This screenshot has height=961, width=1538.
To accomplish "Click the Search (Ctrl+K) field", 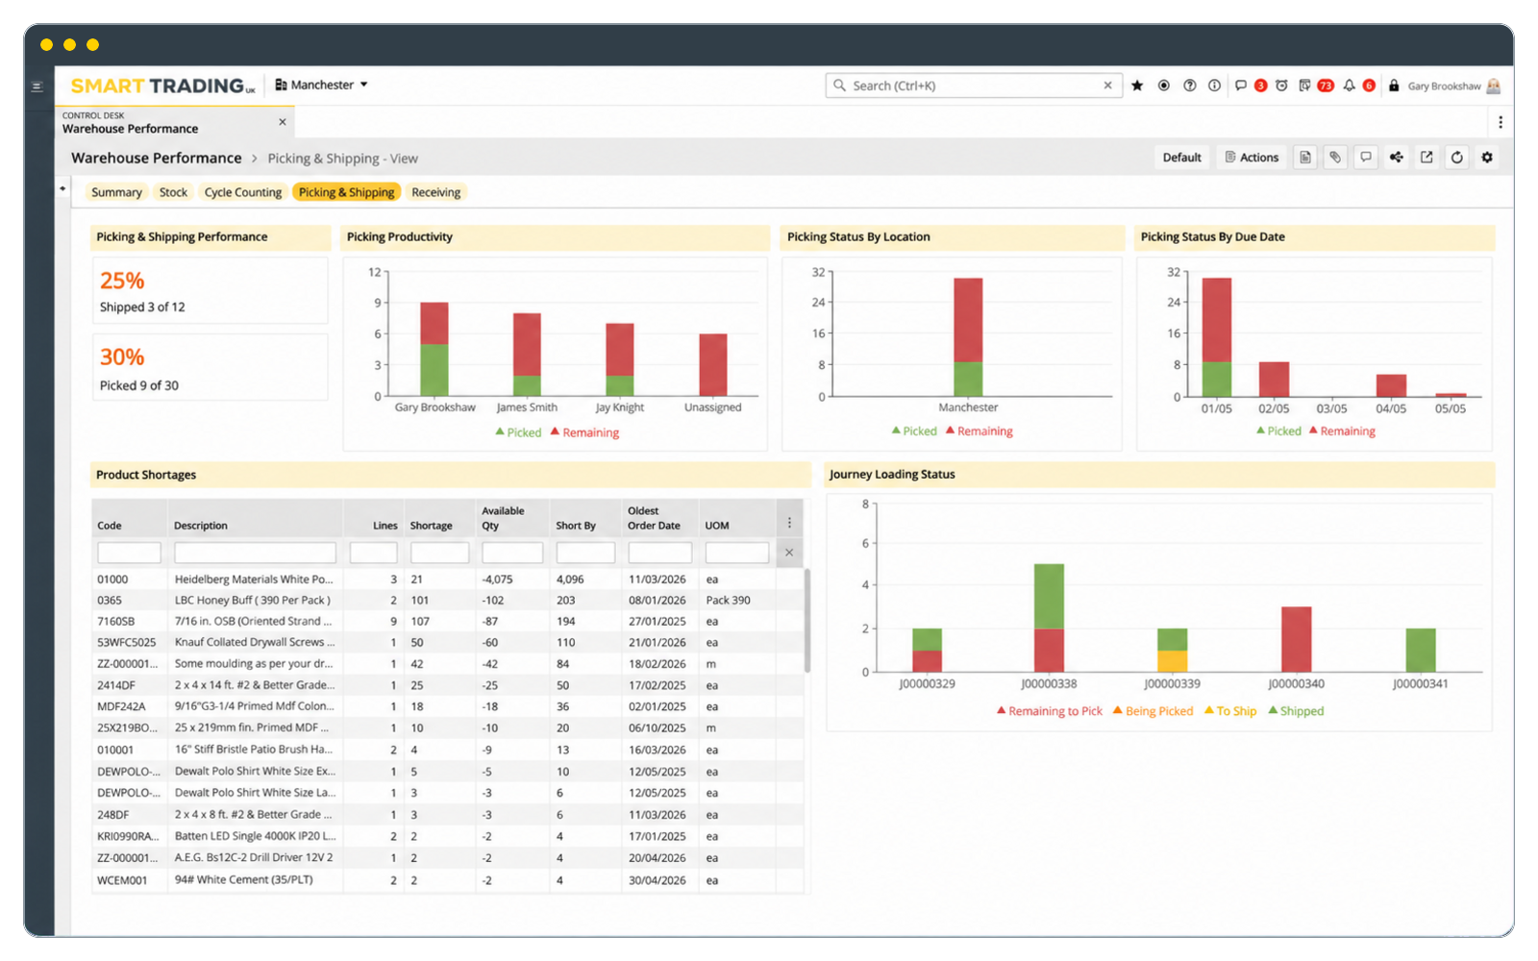I will coord(973,86).
